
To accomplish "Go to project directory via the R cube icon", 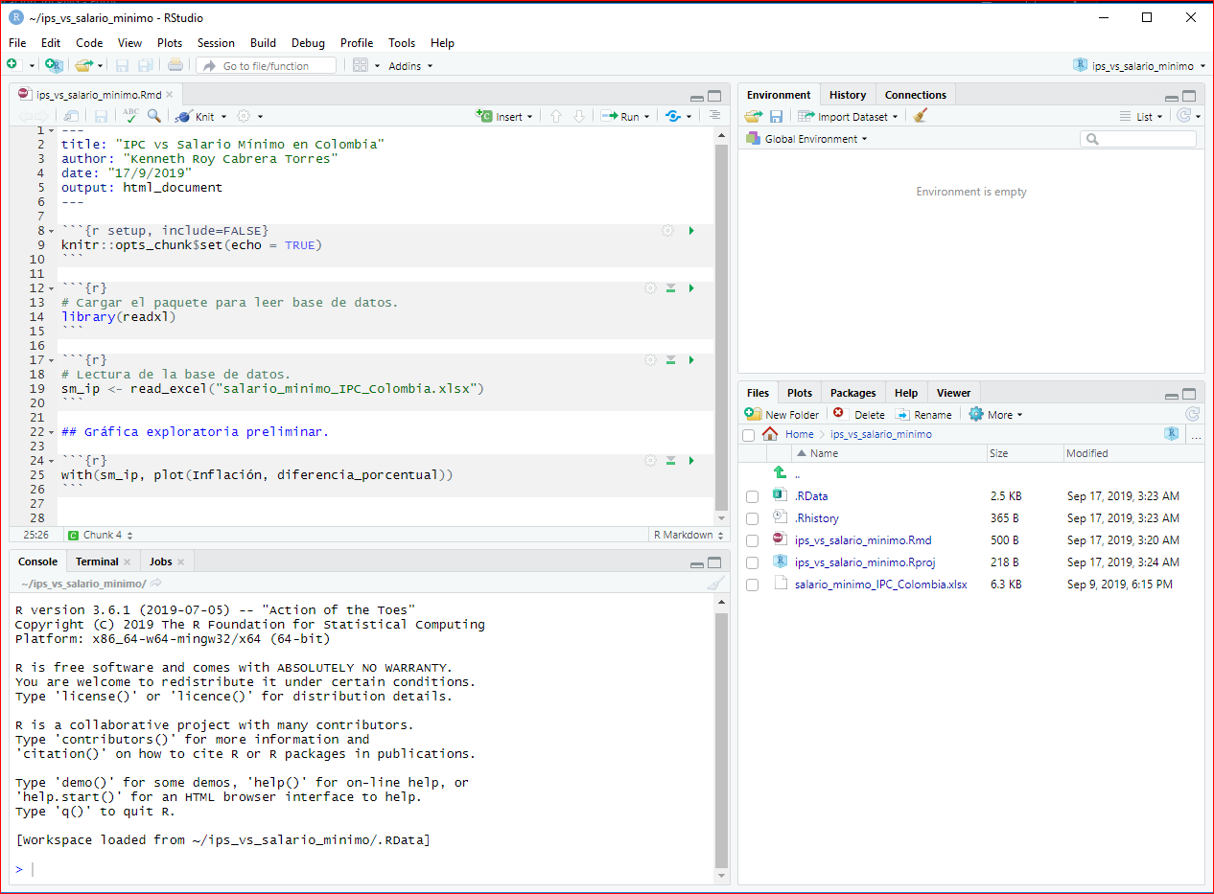I will coord(1171,434).
